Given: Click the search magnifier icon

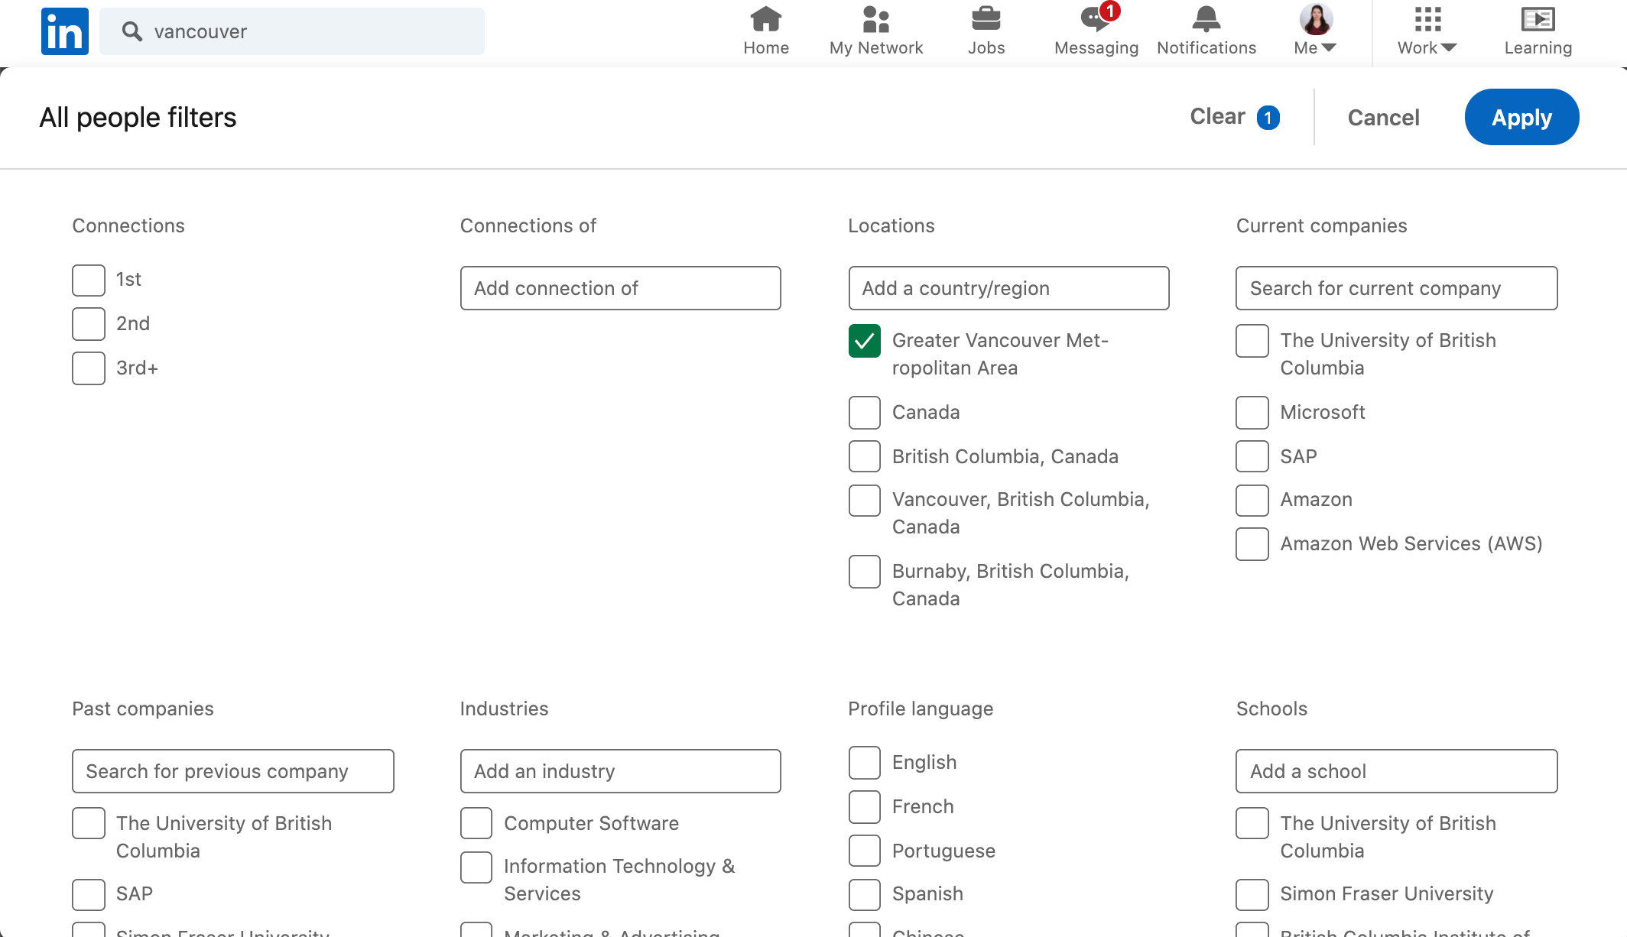Looking at the screenshot, I should tap(132, 31).
